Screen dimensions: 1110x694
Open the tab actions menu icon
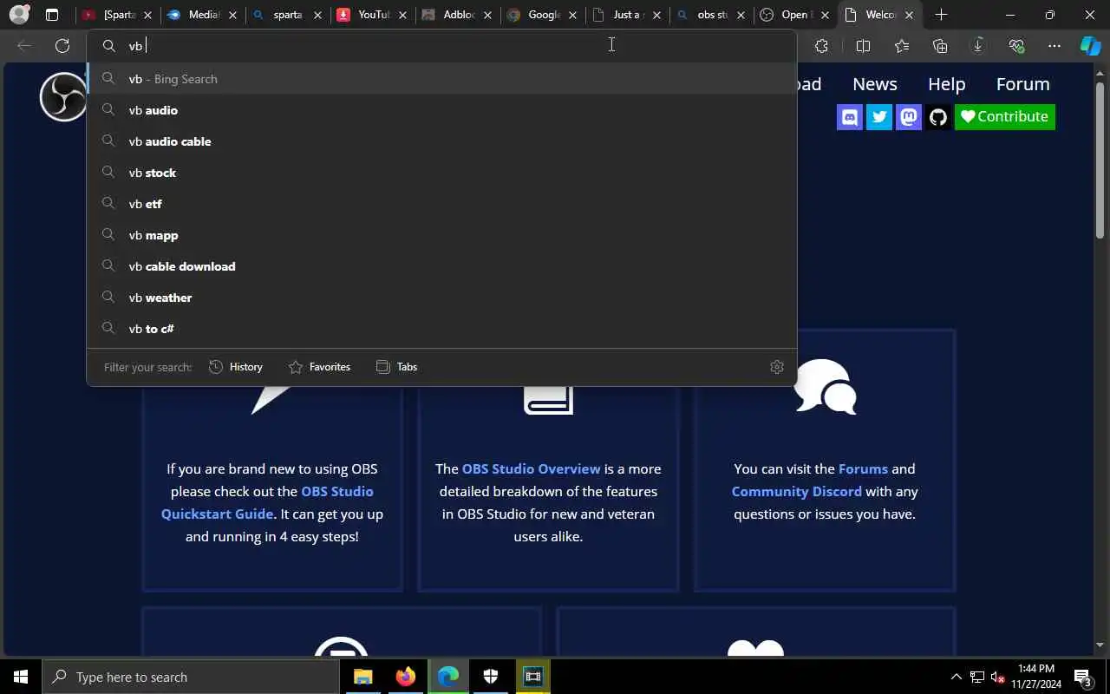(x=52, y=15)
